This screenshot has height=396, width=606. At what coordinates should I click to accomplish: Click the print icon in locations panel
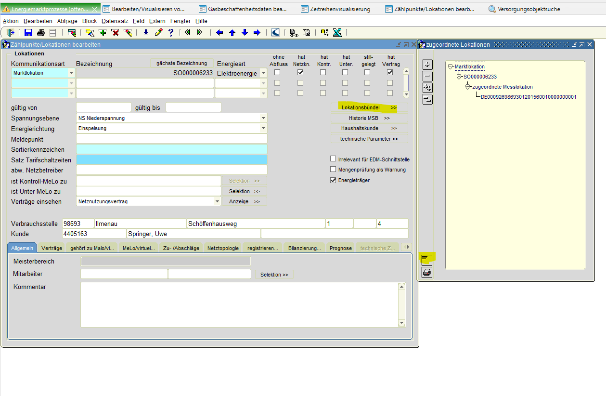tap(427, 273)
